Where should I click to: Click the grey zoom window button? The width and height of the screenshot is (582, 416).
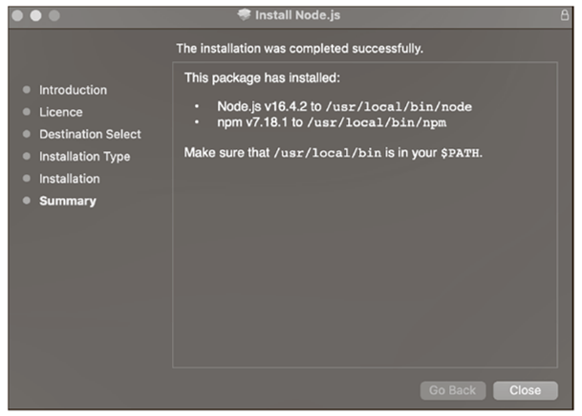pos(54,16)
